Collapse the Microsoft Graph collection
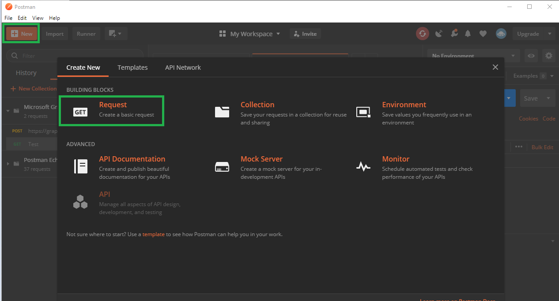This screenshot has width=559, height=301. [8, 111]
